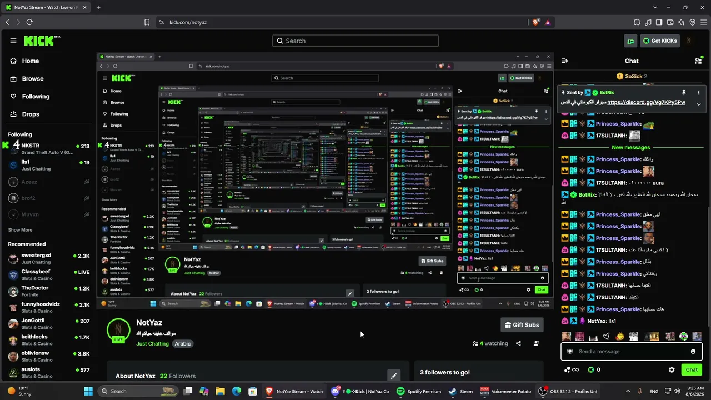The width and height of the screenshot is (711, 400).
Task: Open keithlocks recommended channel
Action: coord(49,340)
